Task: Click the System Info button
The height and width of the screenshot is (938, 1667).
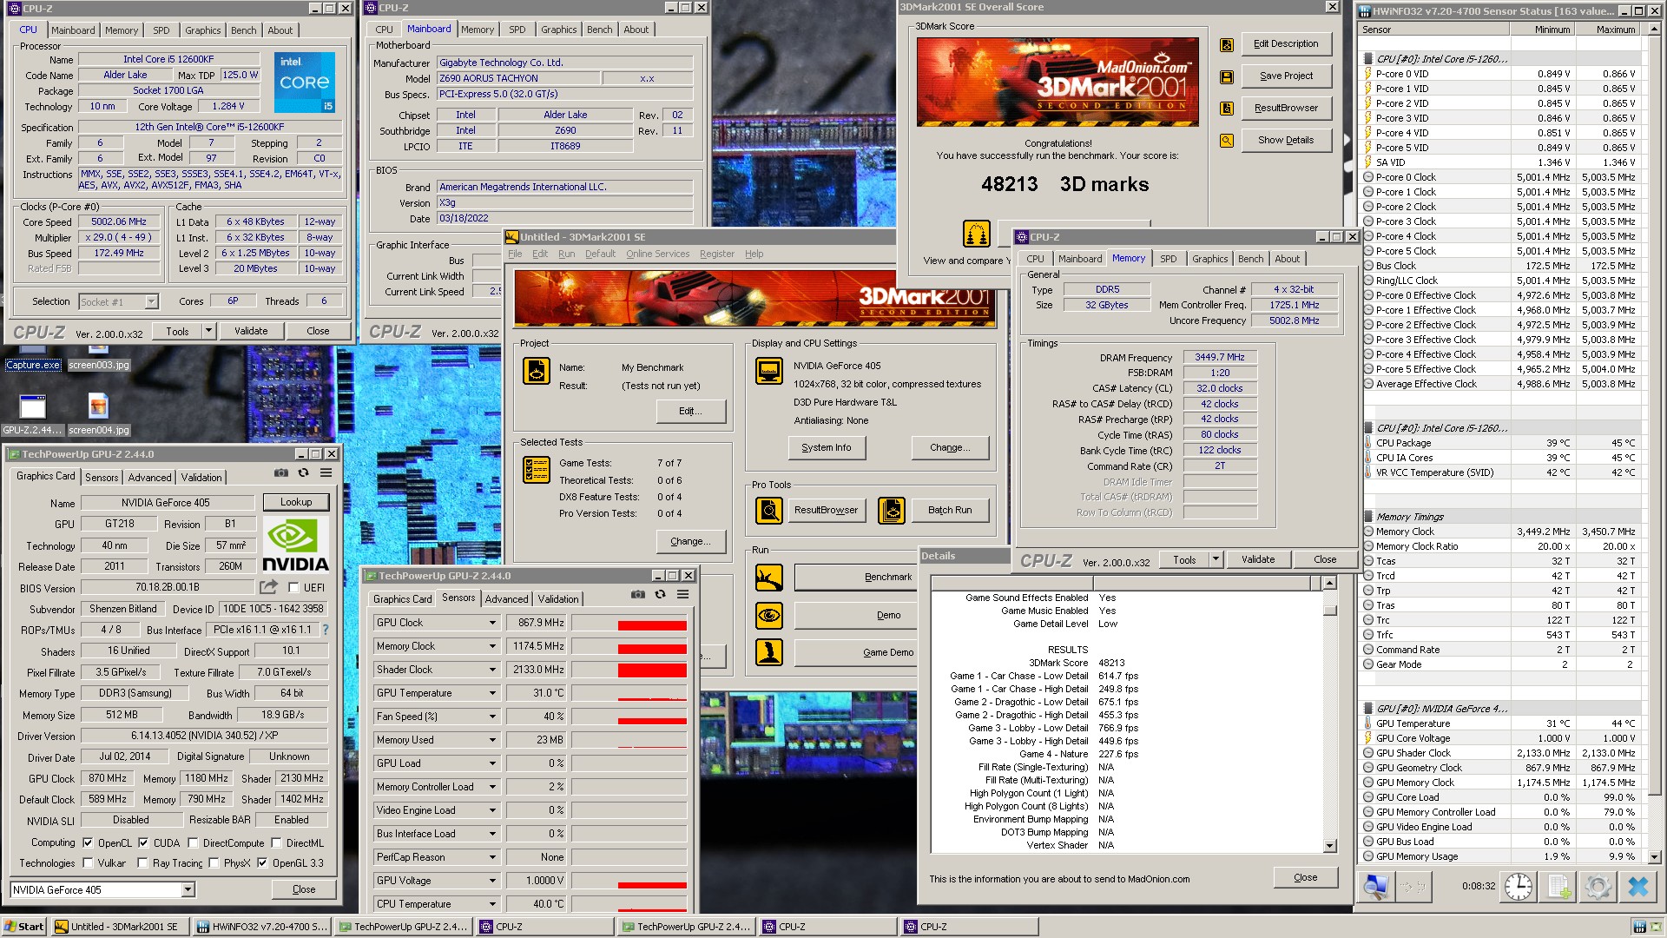Action: tap(826, 447)
